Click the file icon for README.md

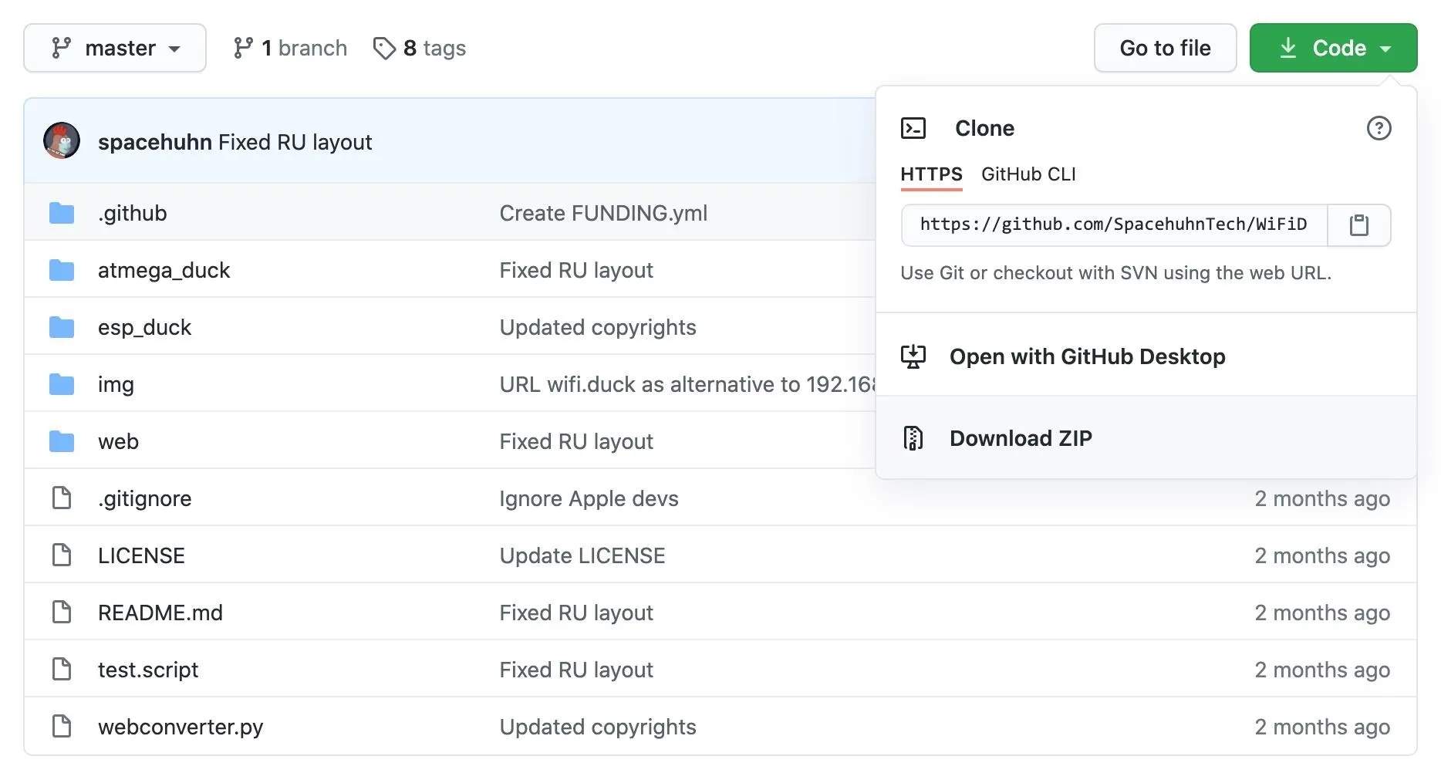click(x=62, y=613)
